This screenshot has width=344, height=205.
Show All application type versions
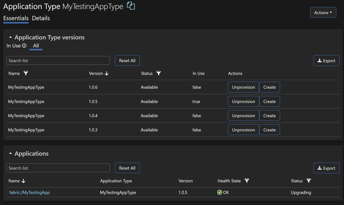coord(36,46)
